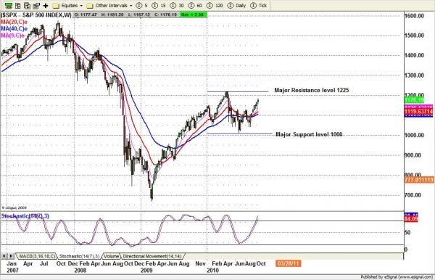Click the Stochastic(14(7),3) study label
Viewport: 435px width, 280px height.
point(25,216)
